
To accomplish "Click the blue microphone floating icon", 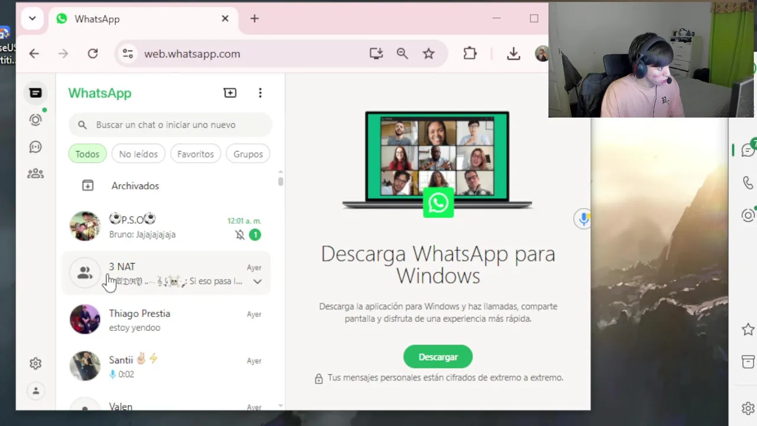I will [x=583, y=219].
